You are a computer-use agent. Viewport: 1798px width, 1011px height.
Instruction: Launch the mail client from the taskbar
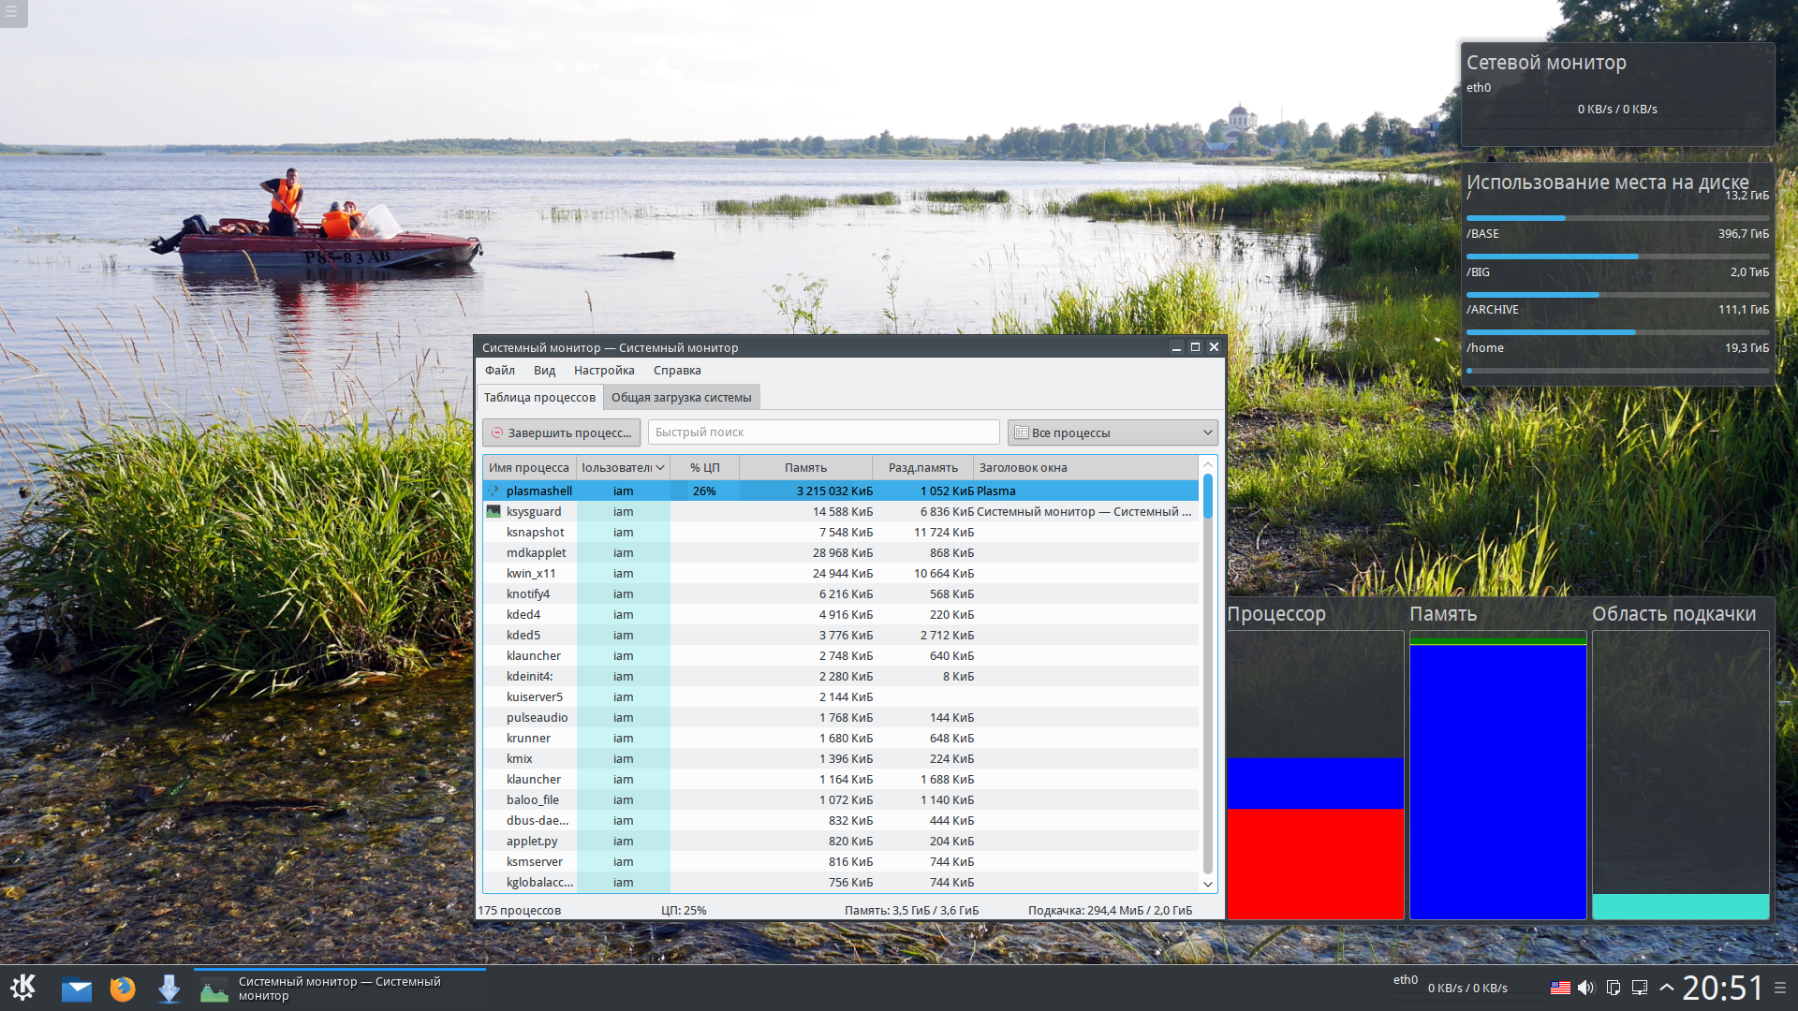coord(77,989)
